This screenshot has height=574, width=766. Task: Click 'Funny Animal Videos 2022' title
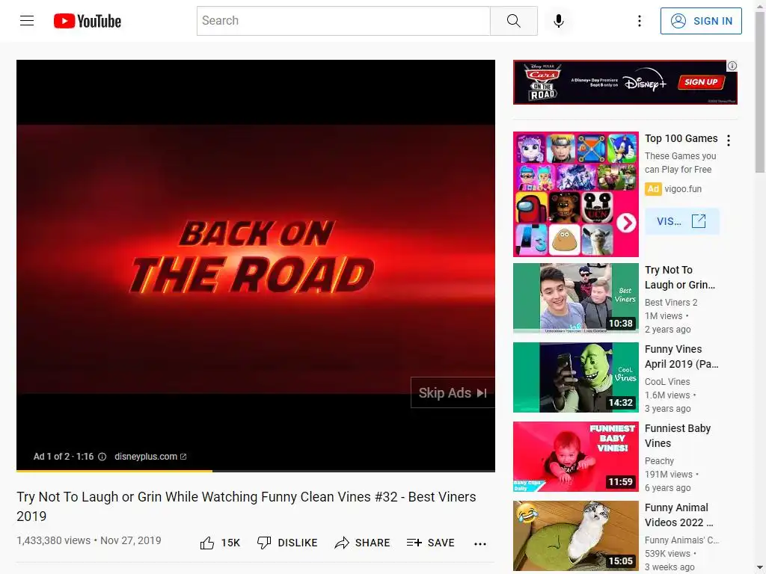point(679,515)
